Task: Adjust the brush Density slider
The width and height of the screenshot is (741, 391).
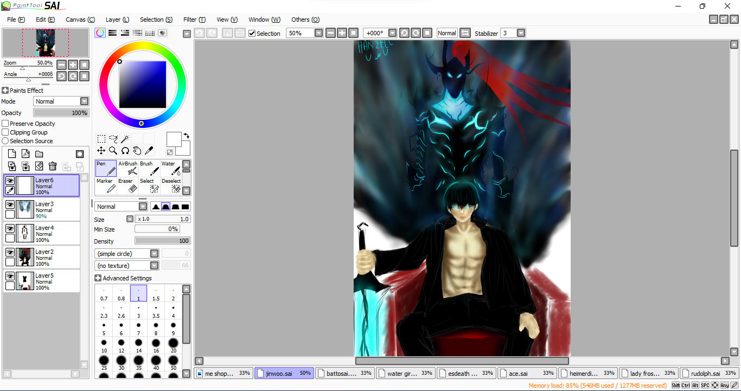Action: 163,241
